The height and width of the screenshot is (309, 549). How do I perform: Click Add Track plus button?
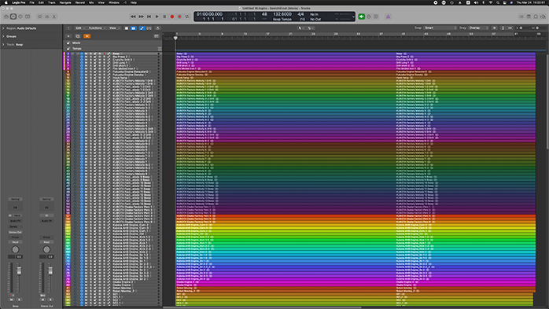[x=68, y=36]
